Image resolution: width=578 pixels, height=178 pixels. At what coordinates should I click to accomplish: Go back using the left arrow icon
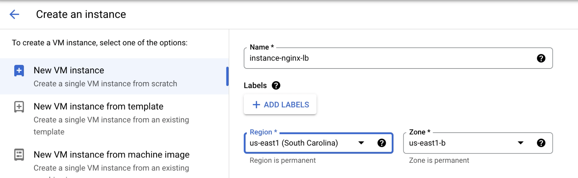tap(14, 14)
